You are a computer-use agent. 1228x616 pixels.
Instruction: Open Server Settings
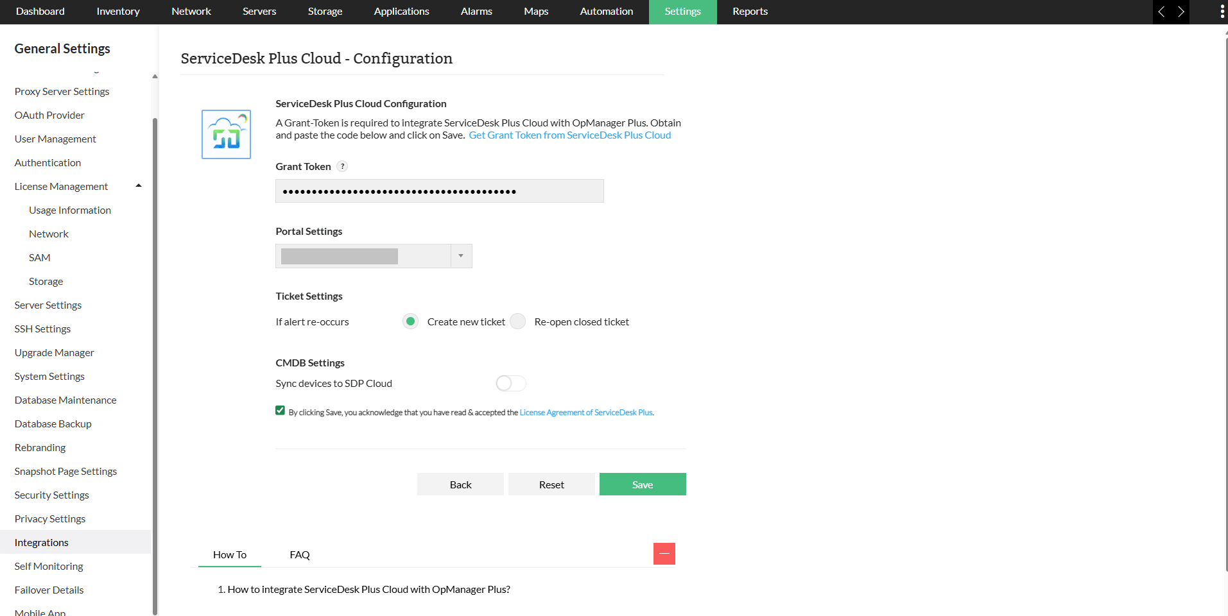coord(48,305)
